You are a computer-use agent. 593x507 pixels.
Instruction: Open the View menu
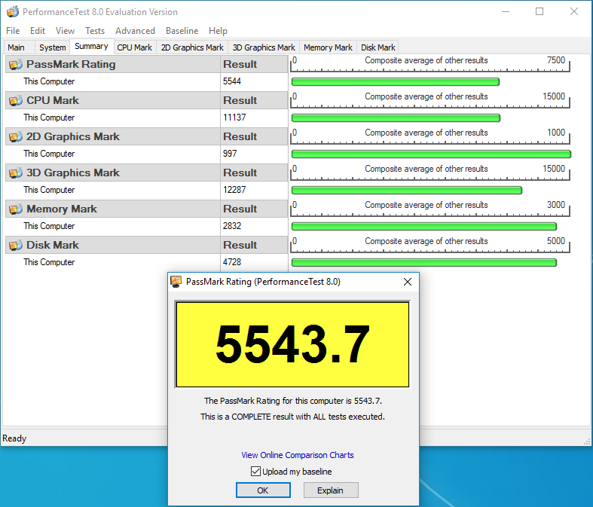tap(65, 31)
